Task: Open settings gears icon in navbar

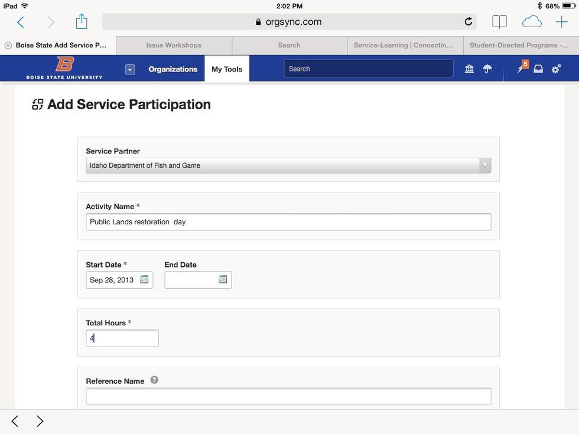Action: (556, 69)
